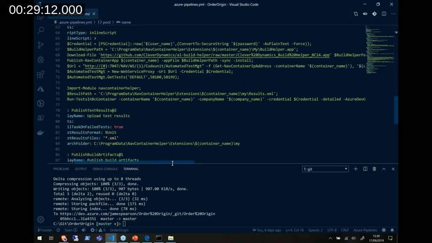Open Microsoft Edge from the taskbar
Screen dimensions: 432x243
[x=147, y=238]
